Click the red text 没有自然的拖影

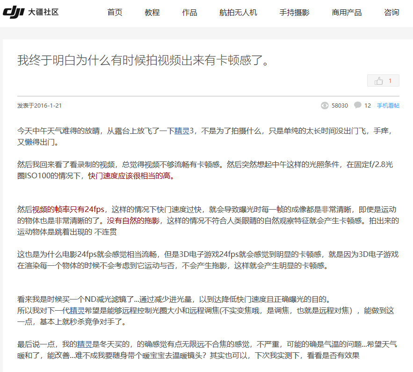pos(133,221)
